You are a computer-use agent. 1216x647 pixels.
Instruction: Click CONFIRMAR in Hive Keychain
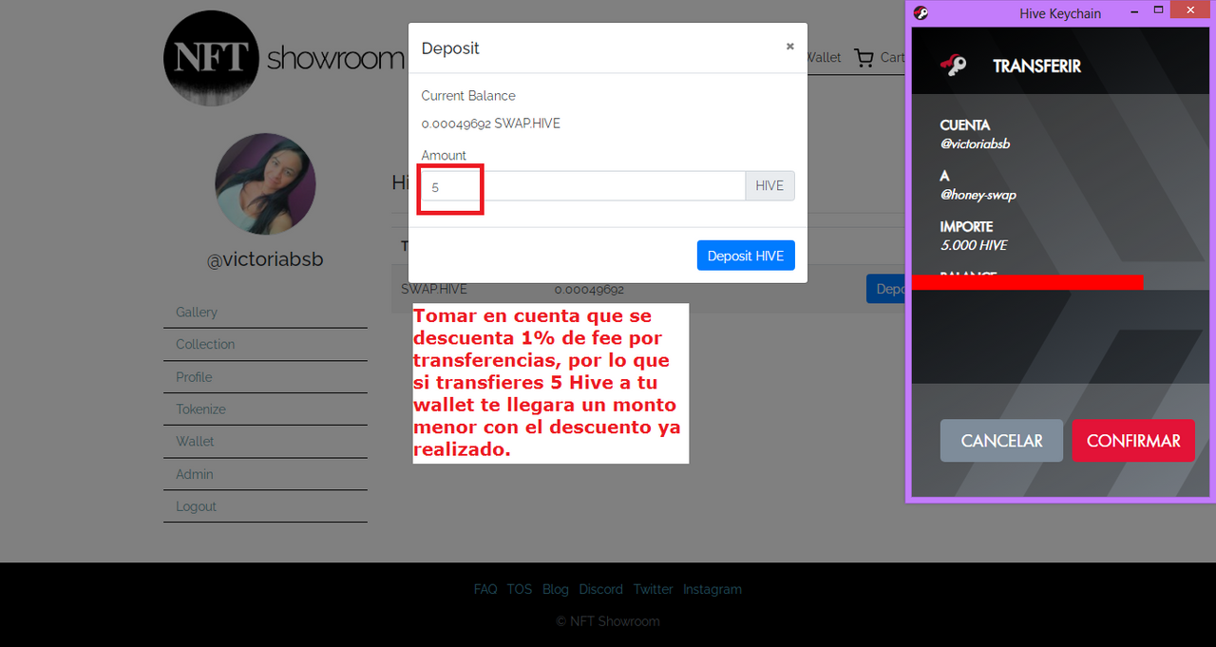[x=1133, y=441]
